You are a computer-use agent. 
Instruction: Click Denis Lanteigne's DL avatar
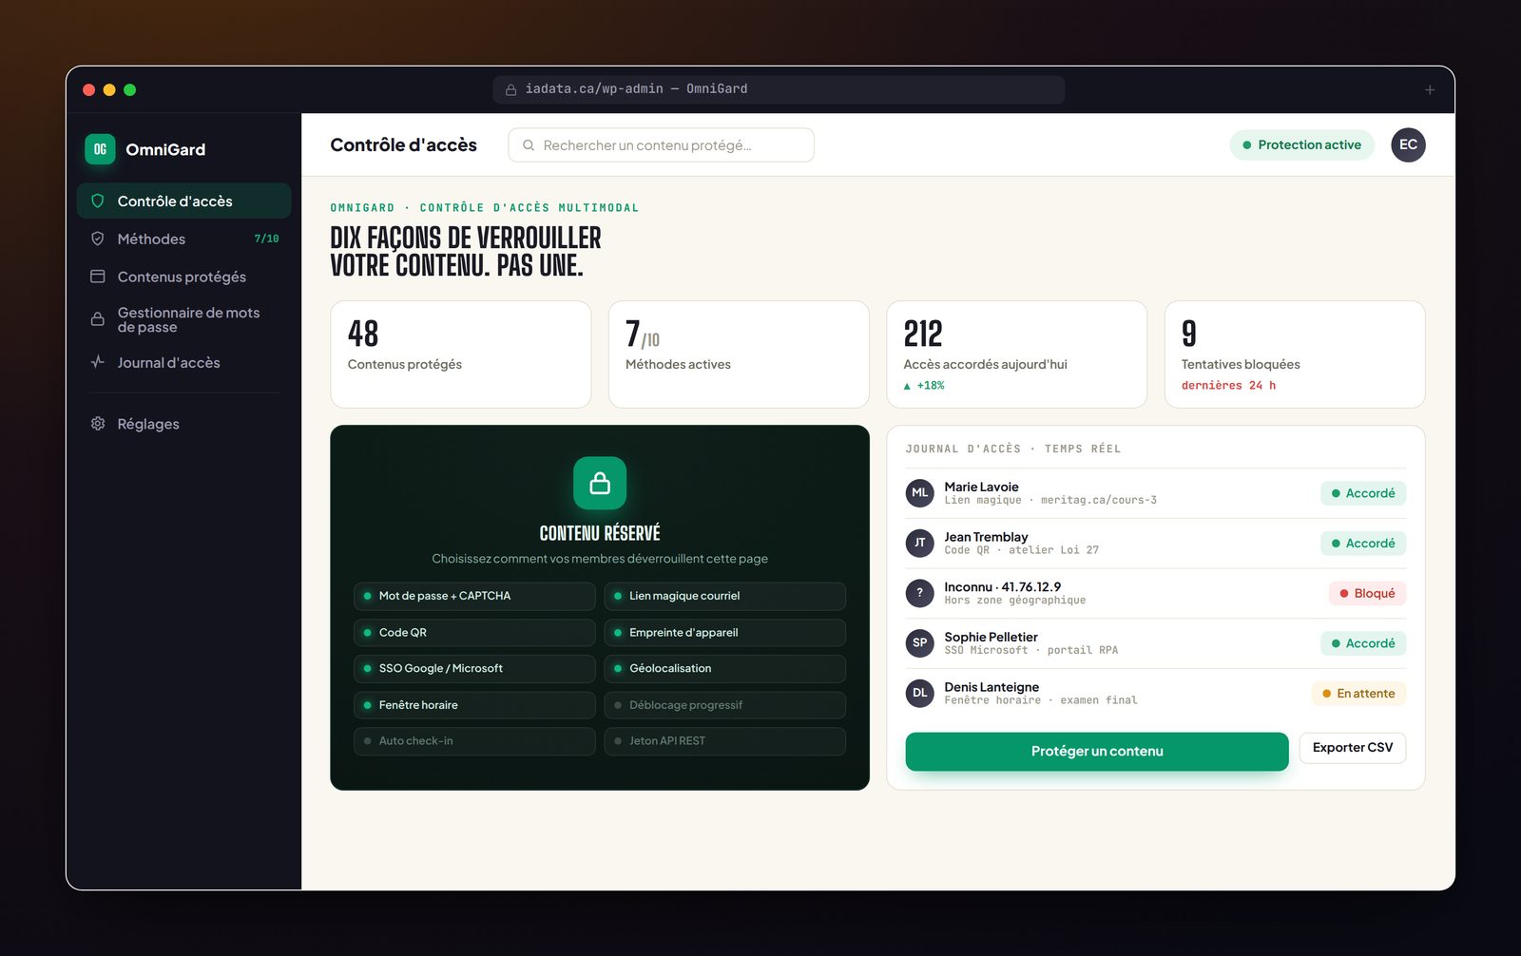coord(919,693)
